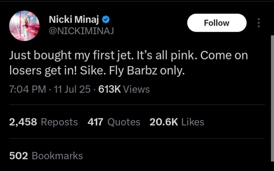Click the Nicki Minaj display name
This screenshot has width=274, height=171.
coord(74,19)
